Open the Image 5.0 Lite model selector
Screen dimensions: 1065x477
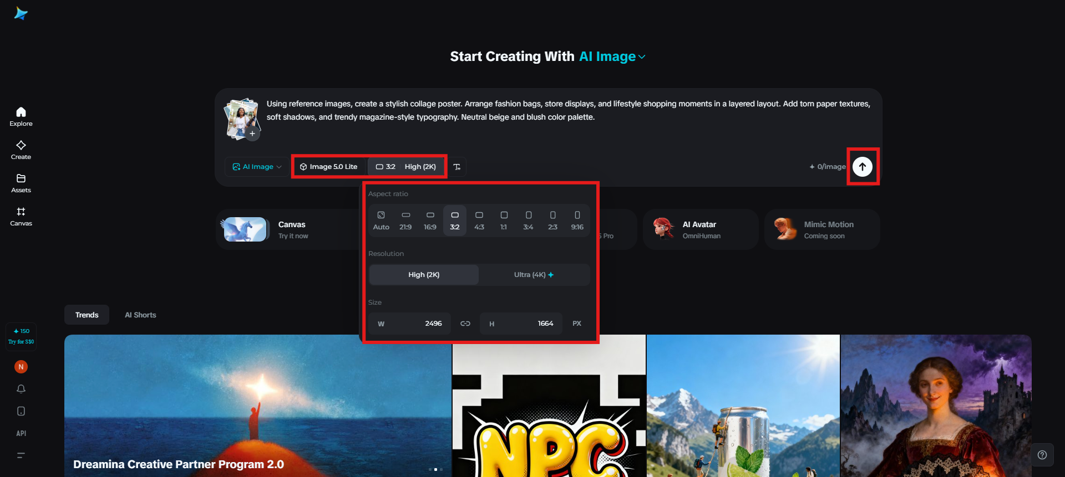click(329, 167)
